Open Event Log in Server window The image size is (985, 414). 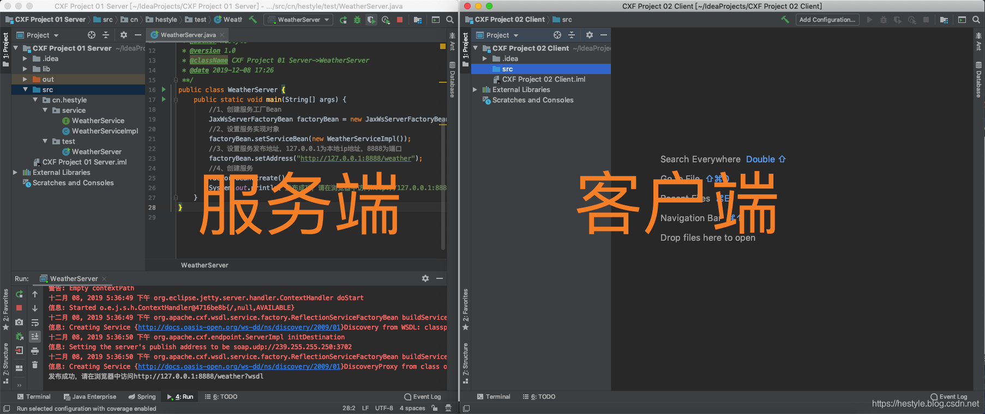pos(423,397)
